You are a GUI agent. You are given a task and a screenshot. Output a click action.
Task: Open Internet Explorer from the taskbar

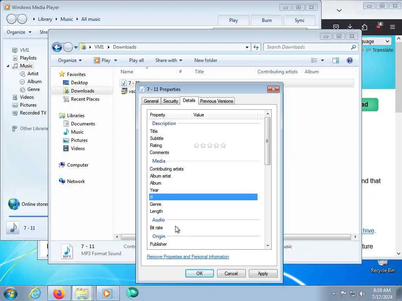(x=35, y=293)
